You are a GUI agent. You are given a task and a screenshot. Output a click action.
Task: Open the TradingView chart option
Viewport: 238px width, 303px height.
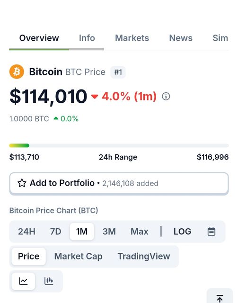coord(144,257)
